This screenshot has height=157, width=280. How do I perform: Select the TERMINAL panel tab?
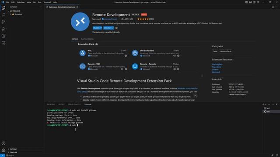[87, 104]
